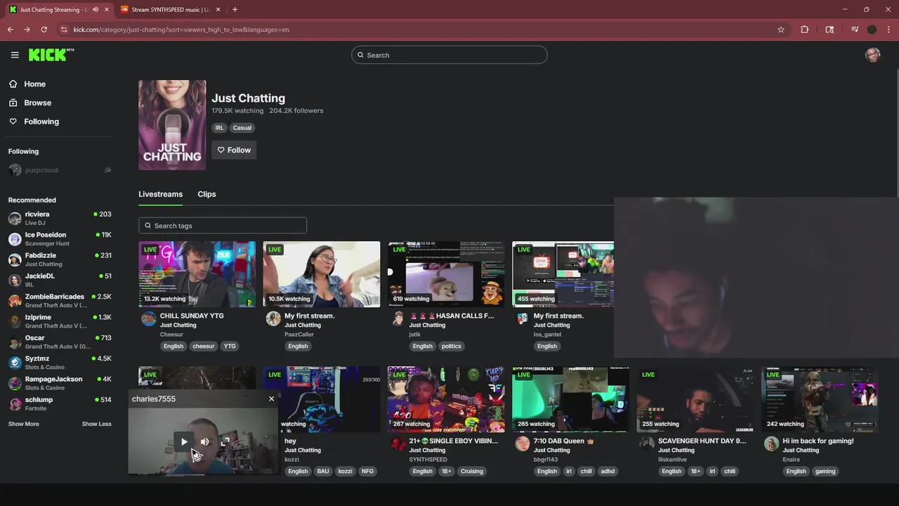Open CHILL SUNDAY YTG stream thumbnail

click(197, 274)
